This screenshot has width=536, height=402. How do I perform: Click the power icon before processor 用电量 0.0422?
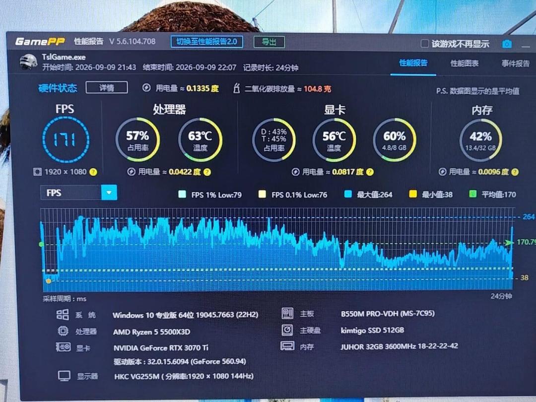[131, 172]
